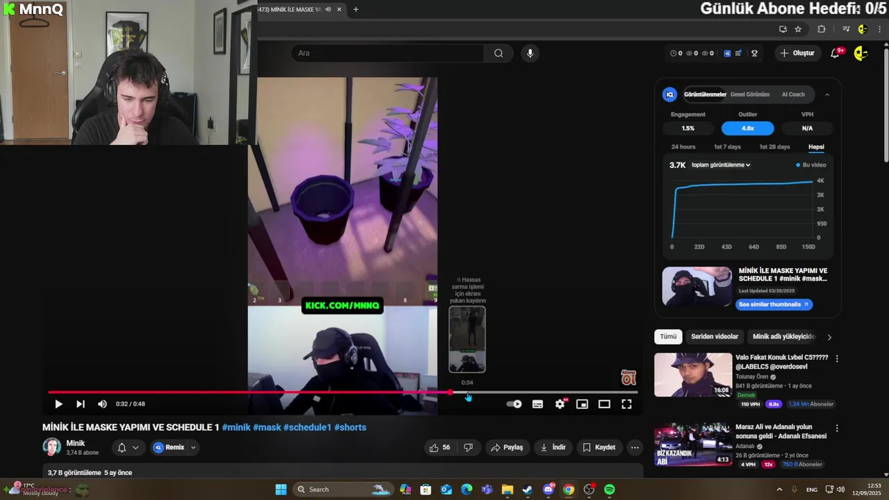Click the Paylaş share button
This screenshot has width=889, height=500.
coord(507,448)
